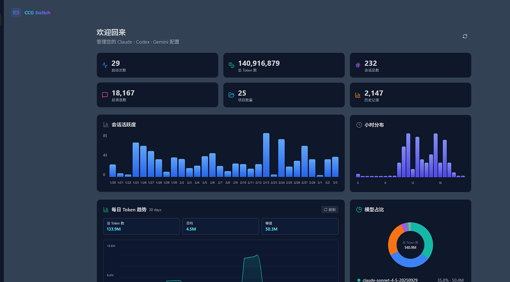Click the bar above 3/3 in 会话活跃度
The image size is (510, 282).
[x=335, y=167]
